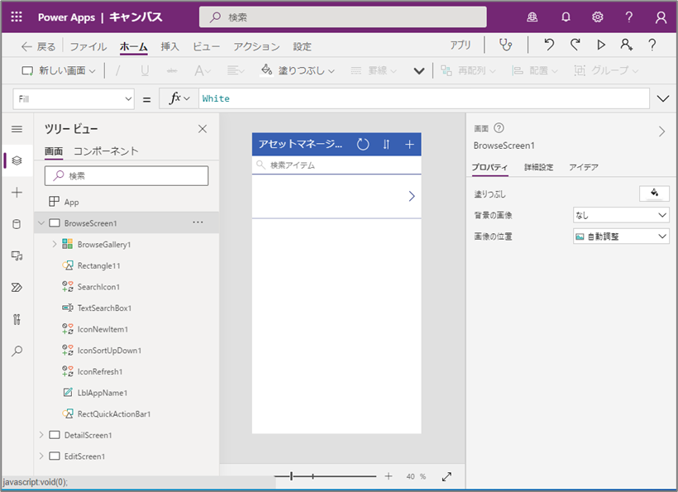Open the 塗りつぶし color swatch in properties
Image resolution: width=678 pixels, height=492 pixels.
coord(654,193)
